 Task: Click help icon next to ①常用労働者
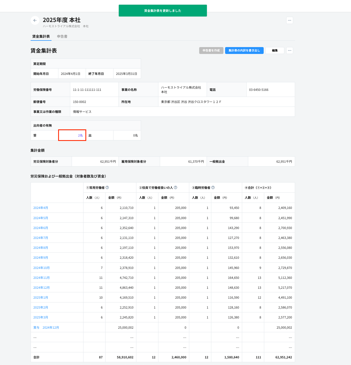click(107, 188)
